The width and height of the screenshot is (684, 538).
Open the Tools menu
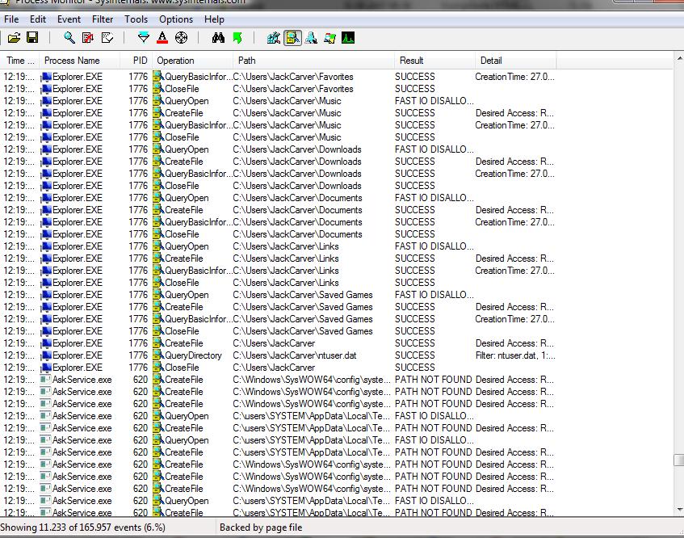click(136, 19)
